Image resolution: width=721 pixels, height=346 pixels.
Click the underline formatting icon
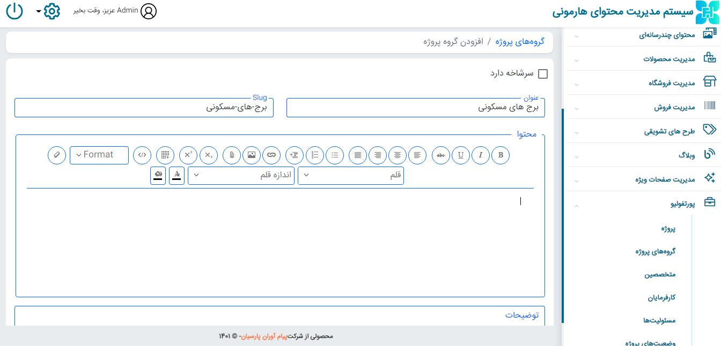461,155
